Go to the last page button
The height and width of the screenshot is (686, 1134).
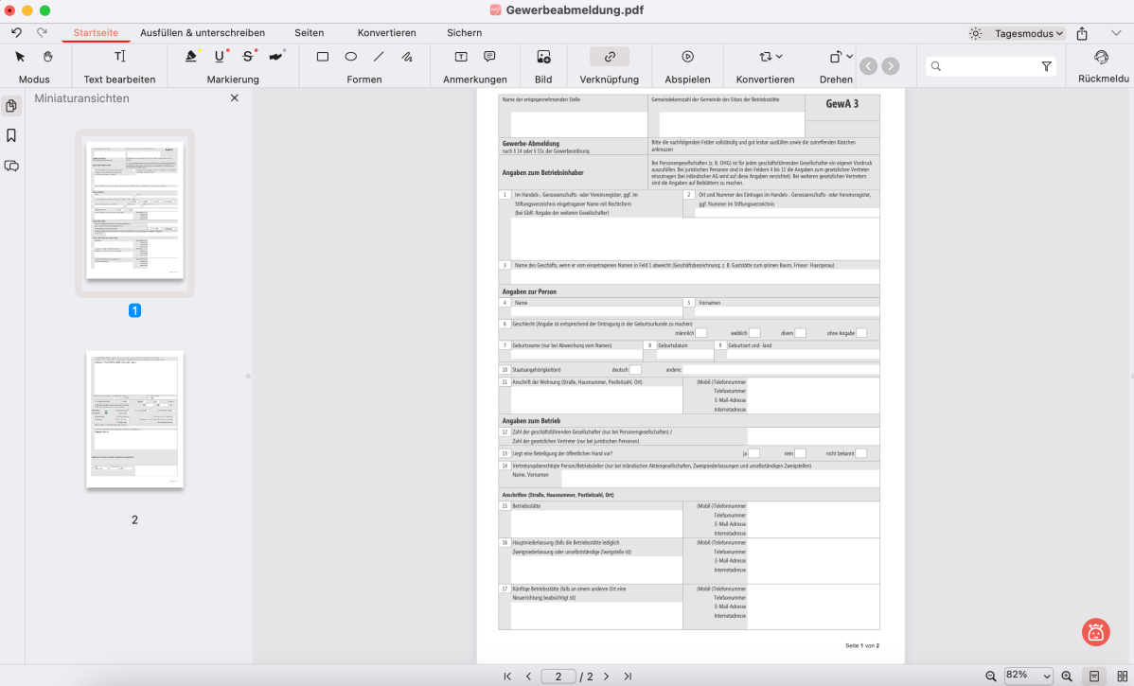(628, 677)
